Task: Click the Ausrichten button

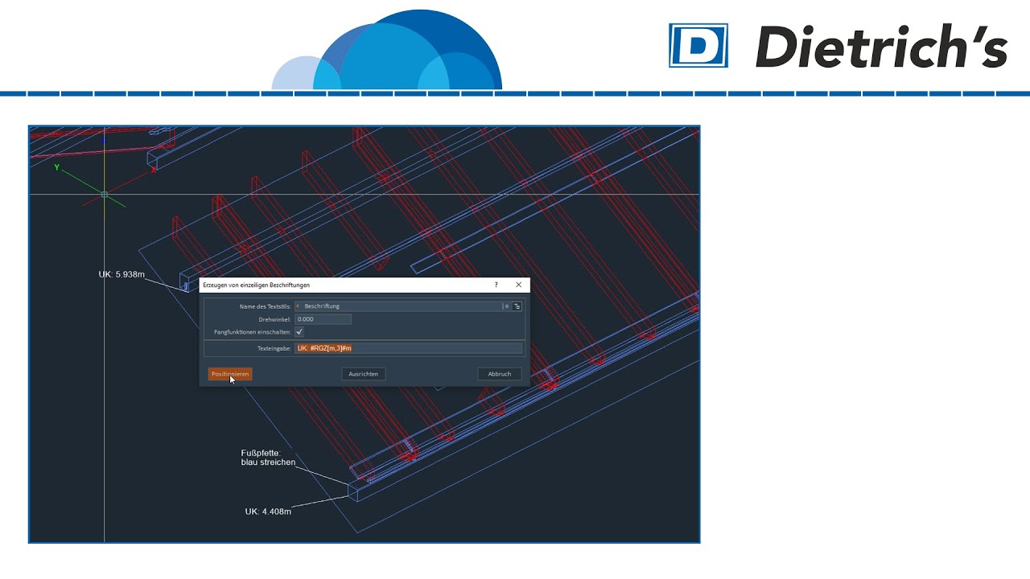Action: click(x=364, y=374)
